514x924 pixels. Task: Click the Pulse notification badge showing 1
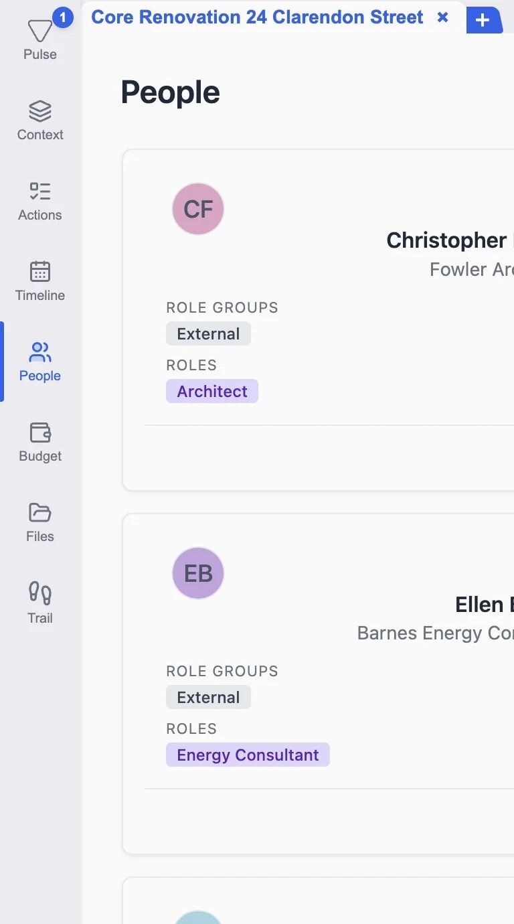[x=62, y=17]
